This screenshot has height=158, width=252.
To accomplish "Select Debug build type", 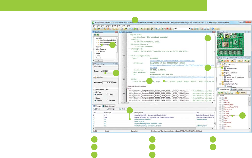I will point(107,94).
